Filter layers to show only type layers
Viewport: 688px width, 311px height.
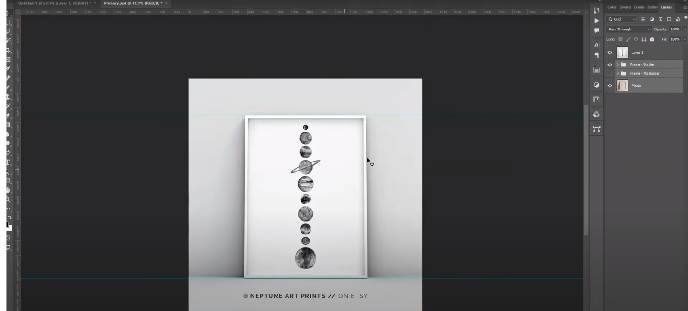[x=660, y=19]
